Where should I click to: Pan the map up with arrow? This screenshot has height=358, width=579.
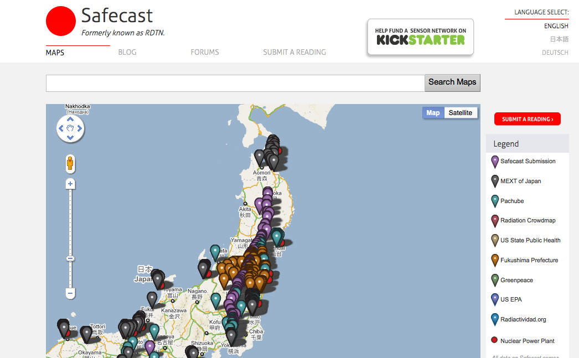(70, 119)
